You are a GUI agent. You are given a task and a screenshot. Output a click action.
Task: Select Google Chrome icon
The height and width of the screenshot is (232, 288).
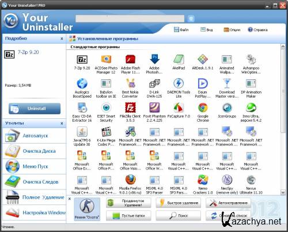[203, 107]
